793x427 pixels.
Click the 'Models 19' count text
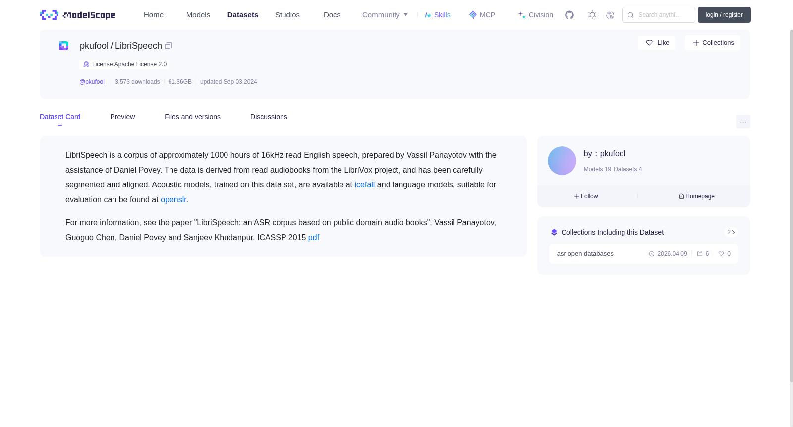click(597, 169)
